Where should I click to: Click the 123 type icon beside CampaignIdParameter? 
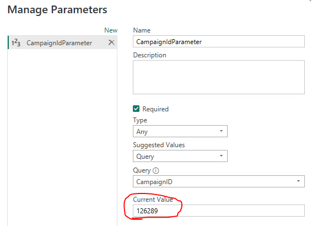coord(16,42)
